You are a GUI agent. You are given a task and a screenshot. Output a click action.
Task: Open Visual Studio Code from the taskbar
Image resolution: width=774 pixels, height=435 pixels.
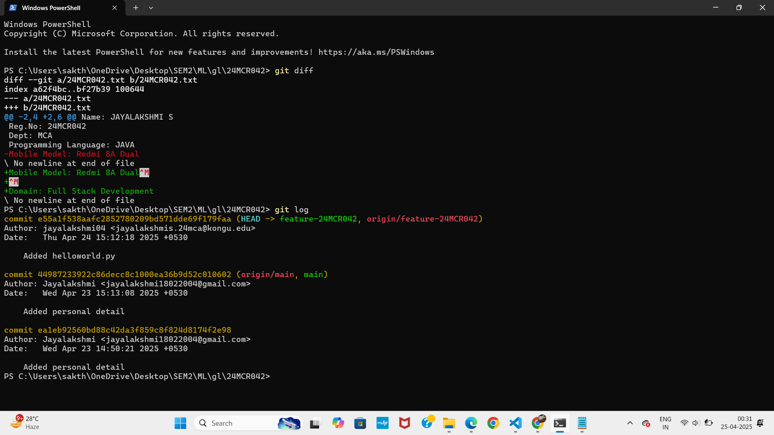pos(515,423)
